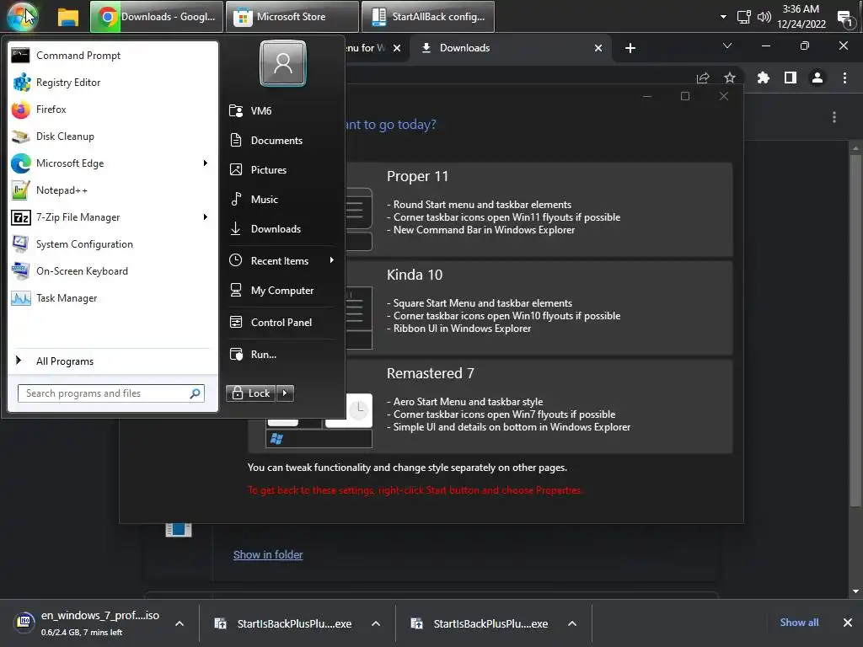Viewport: 863px width, 647px height.
Task: Open Documents from the Start menu
Action: (281, 141)
